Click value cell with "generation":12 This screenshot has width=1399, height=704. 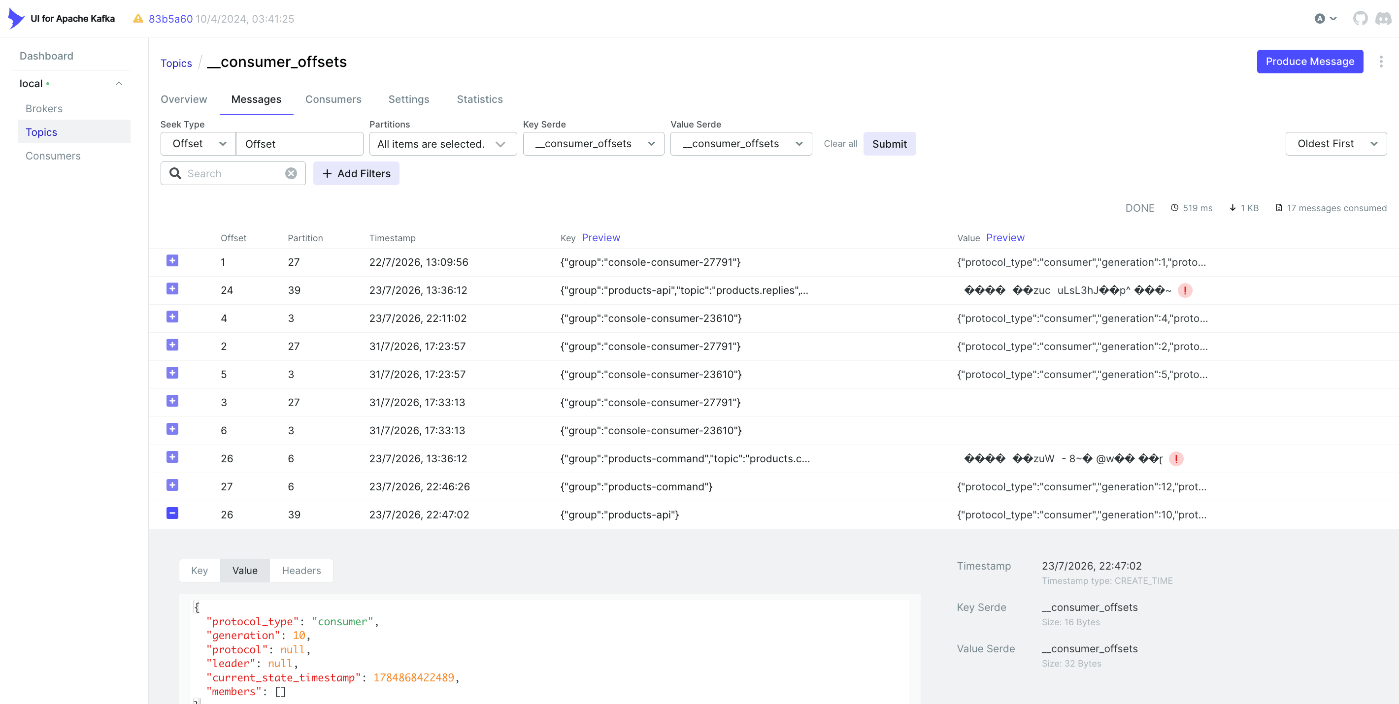pyautogui.click(x=1082, y=487)
